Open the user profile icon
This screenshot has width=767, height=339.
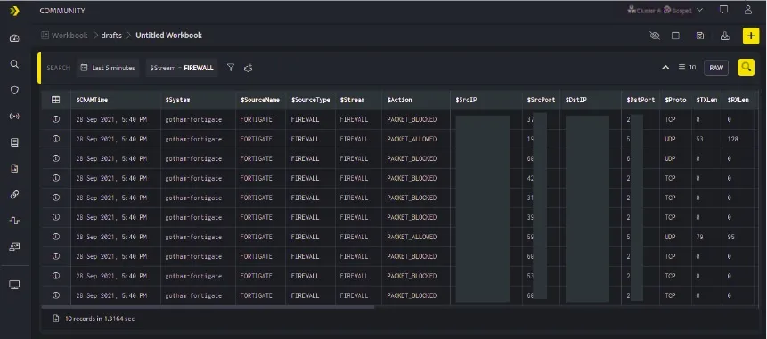pyautogui.click(x=748, y=10)
